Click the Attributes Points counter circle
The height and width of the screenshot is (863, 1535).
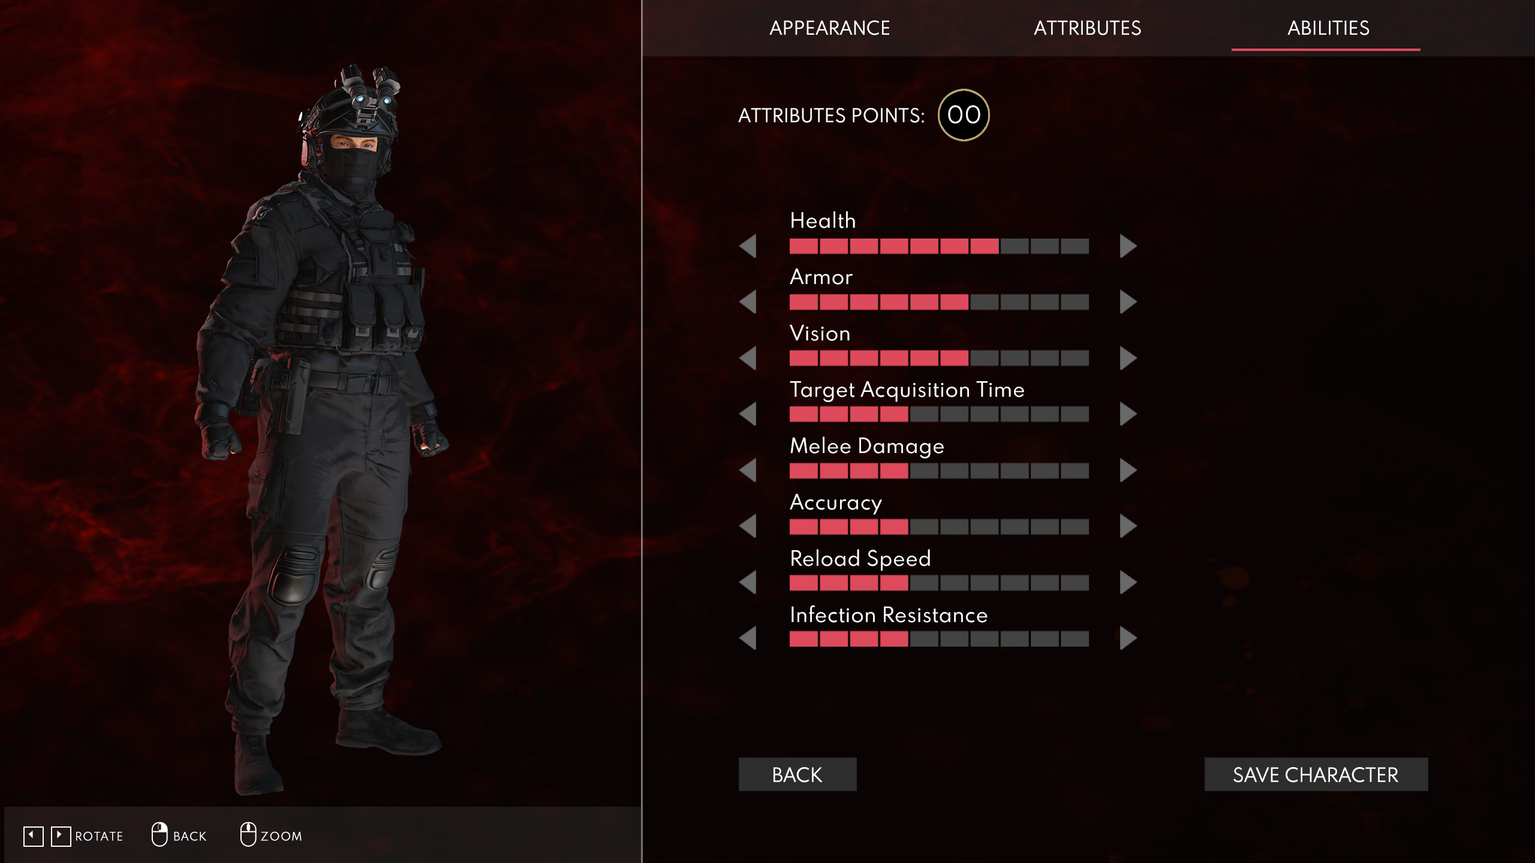pos(964,115)
